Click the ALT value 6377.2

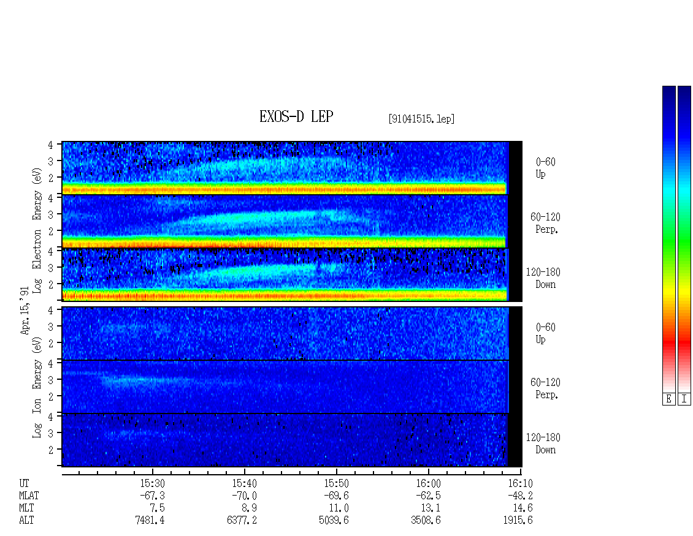coord(242,521)
